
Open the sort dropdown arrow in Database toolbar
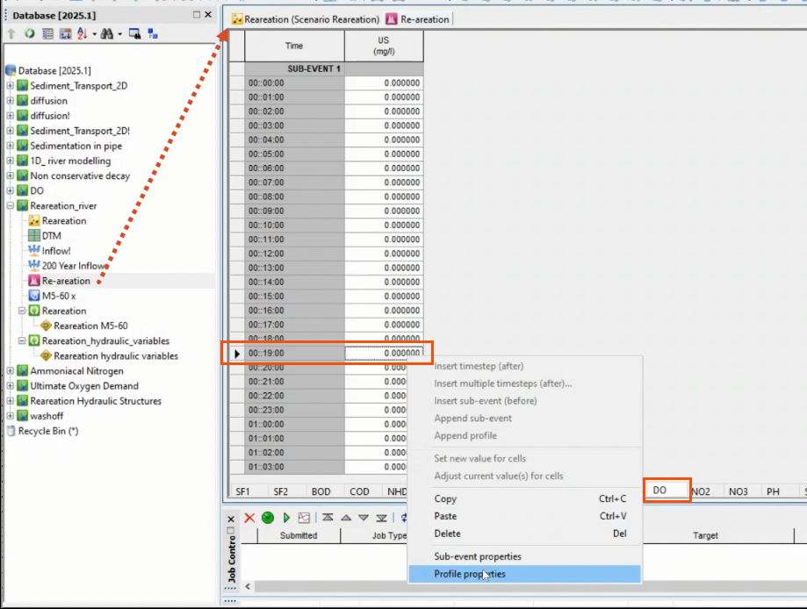pyautogui.click(x=95, y=32)
